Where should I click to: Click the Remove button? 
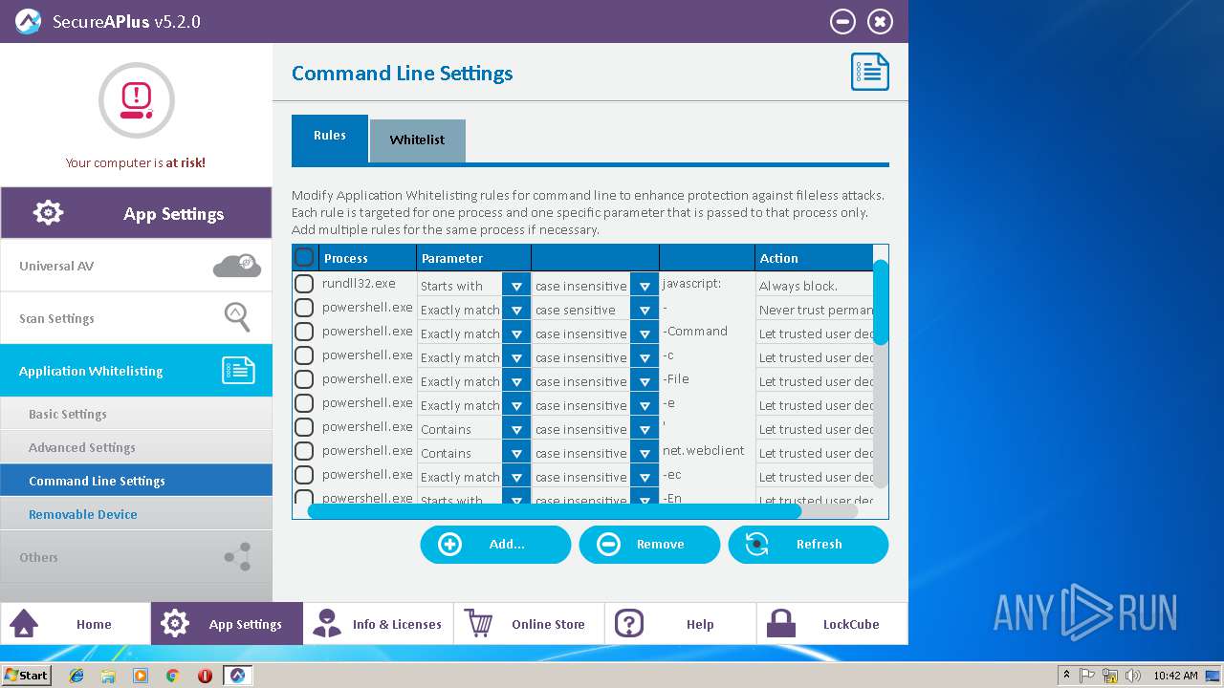649,544
